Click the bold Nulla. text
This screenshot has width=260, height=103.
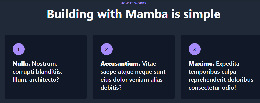click(21, 64)
